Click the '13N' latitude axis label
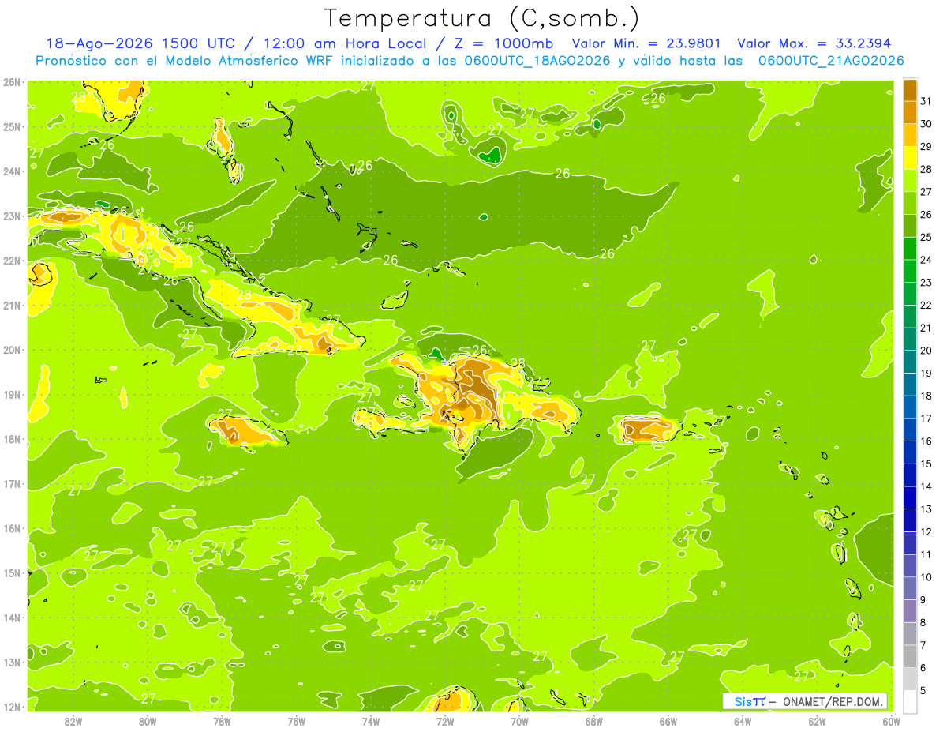The height and width of the screenshot is (732, 947). [x=12, y=662]
